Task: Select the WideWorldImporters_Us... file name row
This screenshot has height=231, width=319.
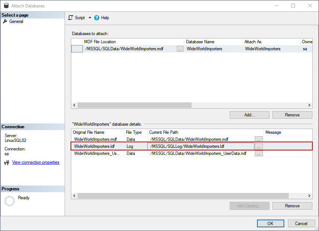Action: (97, 153)
